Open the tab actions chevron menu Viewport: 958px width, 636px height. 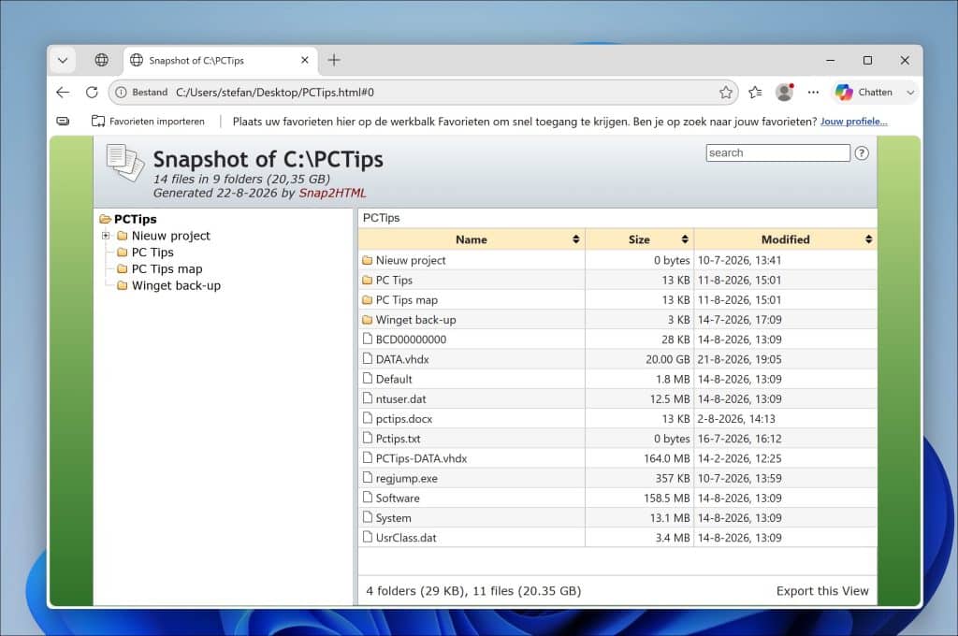pos(63,61)
